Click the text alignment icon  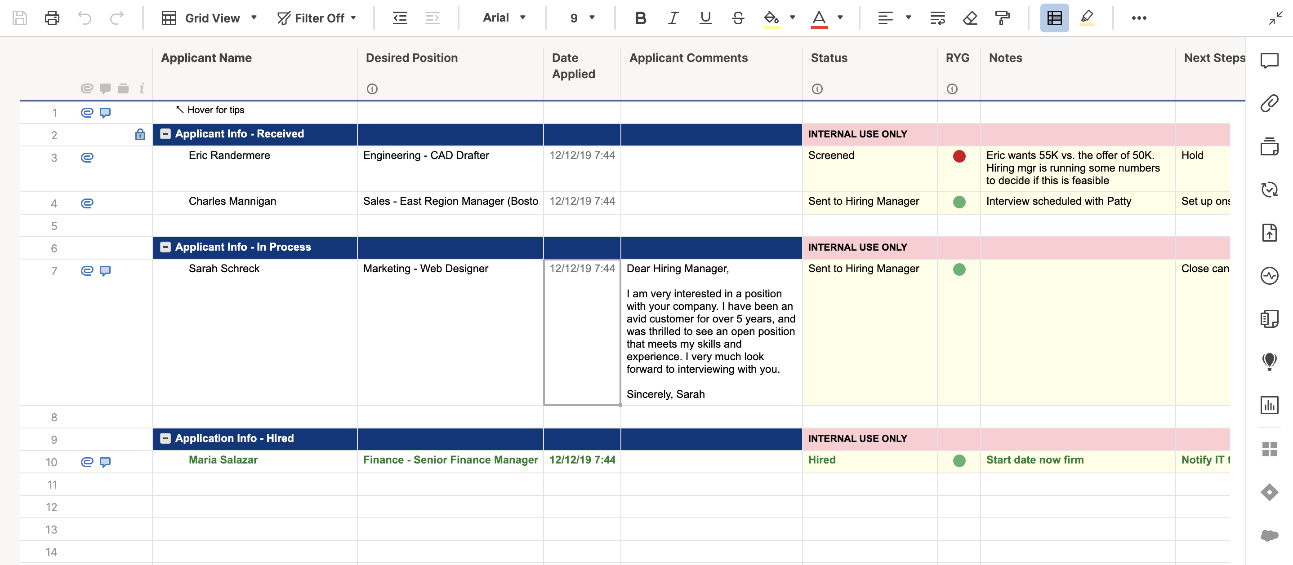(885, 18)
